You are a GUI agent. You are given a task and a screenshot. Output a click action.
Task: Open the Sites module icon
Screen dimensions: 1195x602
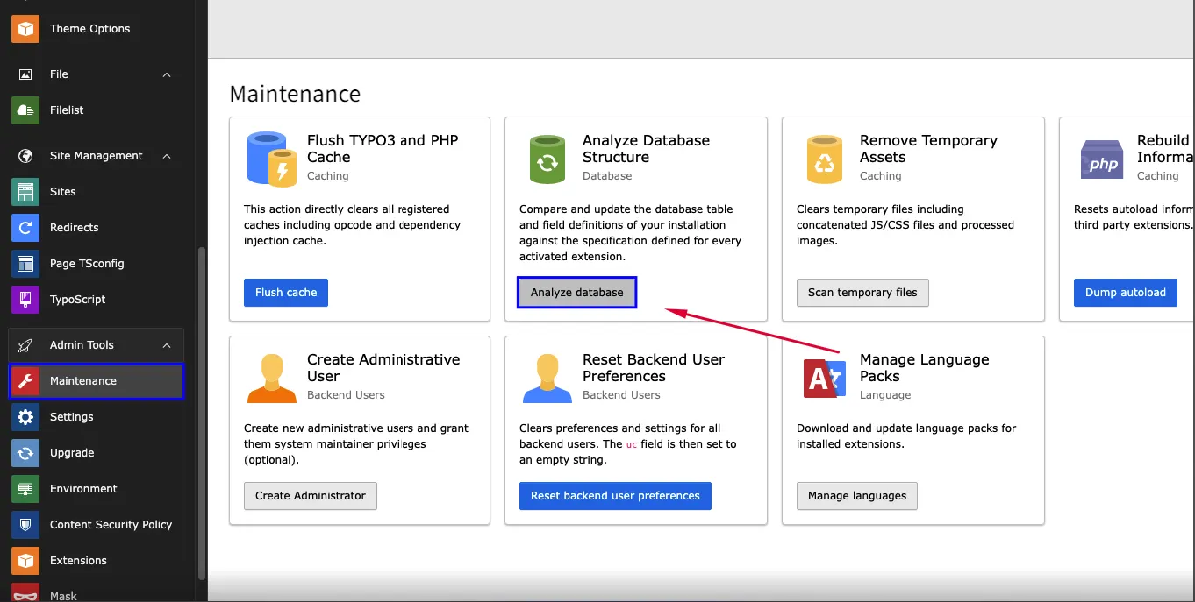[x=25, y=192]
